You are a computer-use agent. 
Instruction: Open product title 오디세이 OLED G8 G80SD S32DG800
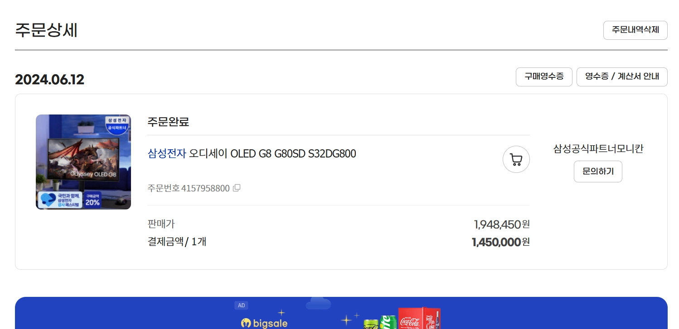(x=272, y=154)
